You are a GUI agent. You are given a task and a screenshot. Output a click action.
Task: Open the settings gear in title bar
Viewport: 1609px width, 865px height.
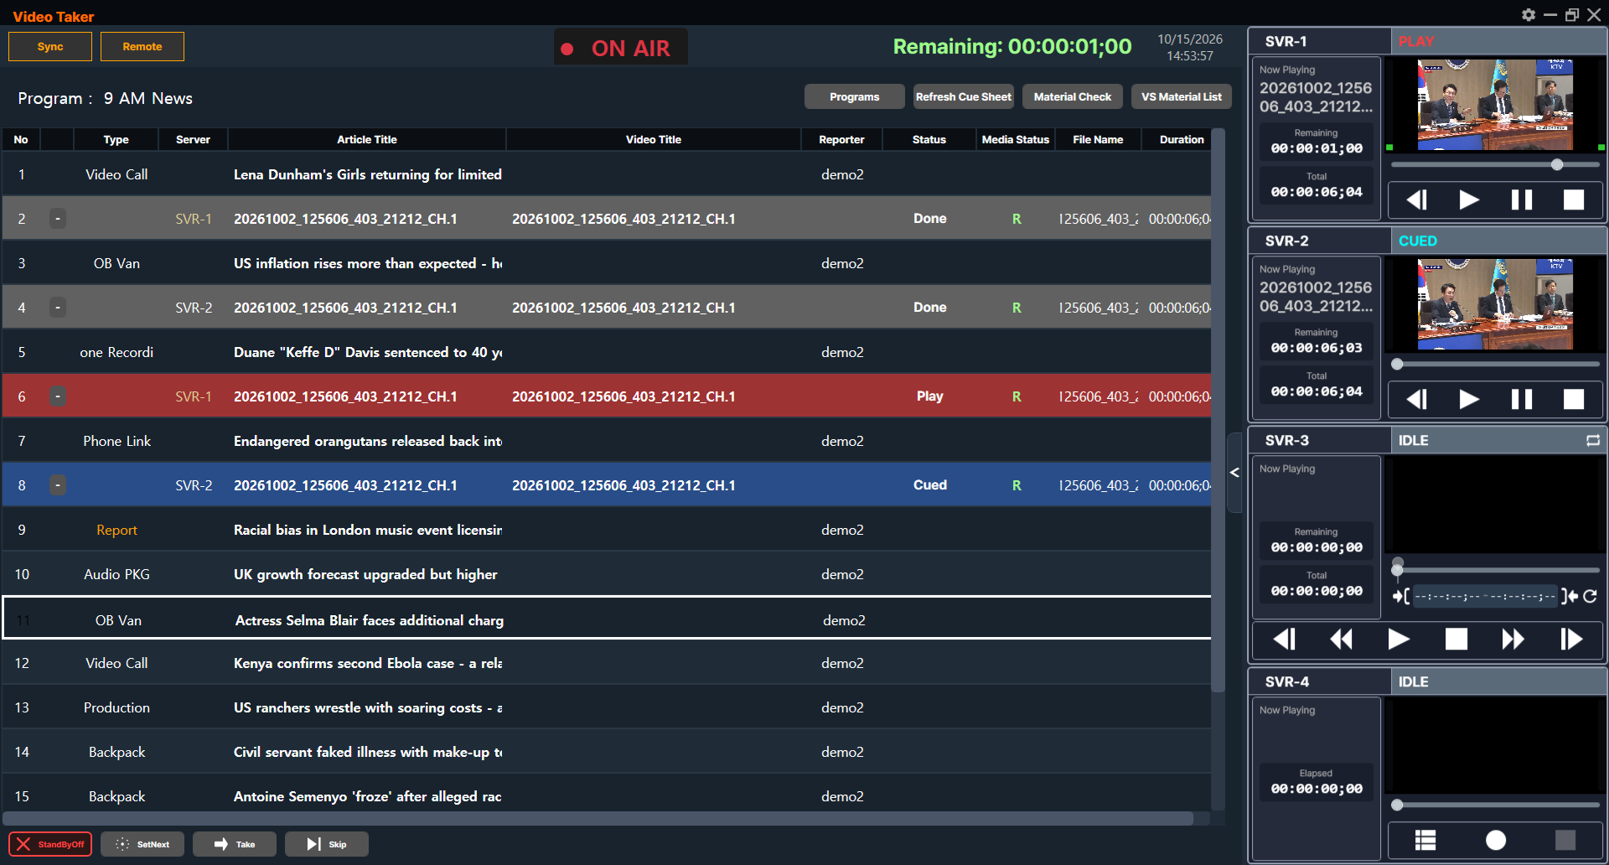pos(1529,14)
